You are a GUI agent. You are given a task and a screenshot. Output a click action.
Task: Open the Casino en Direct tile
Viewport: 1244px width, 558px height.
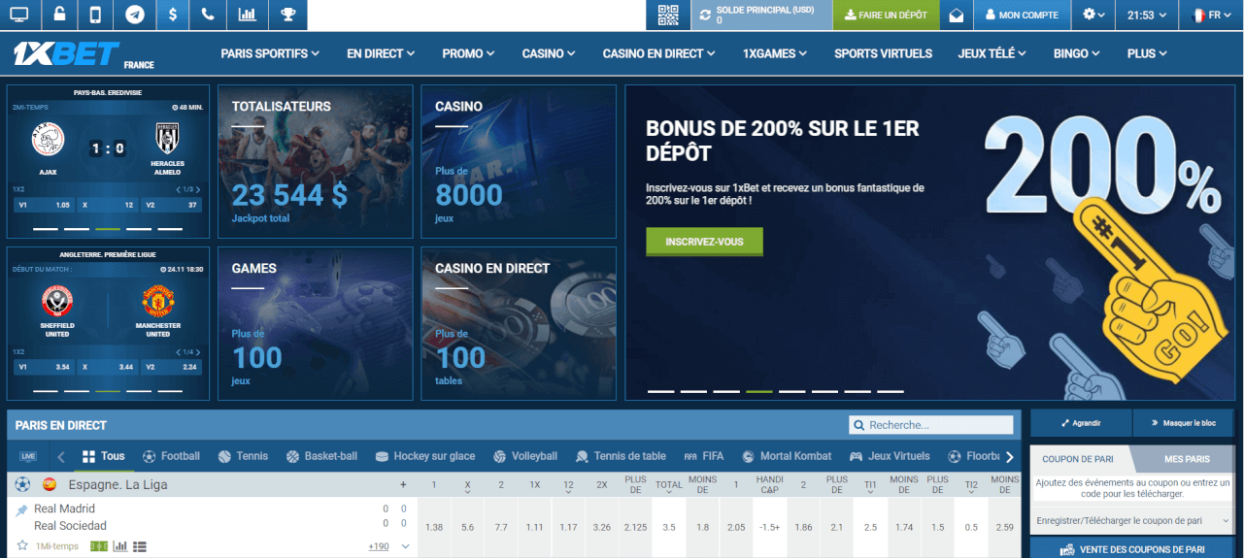click(x=519, y=323)
